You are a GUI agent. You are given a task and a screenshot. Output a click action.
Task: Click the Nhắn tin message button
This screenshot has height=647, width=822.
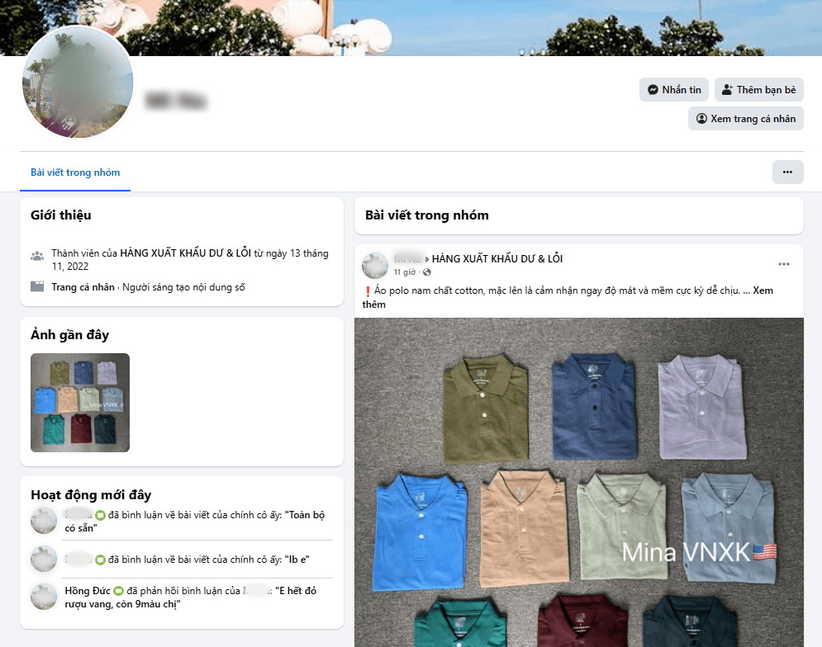click(x=674, y=90)
